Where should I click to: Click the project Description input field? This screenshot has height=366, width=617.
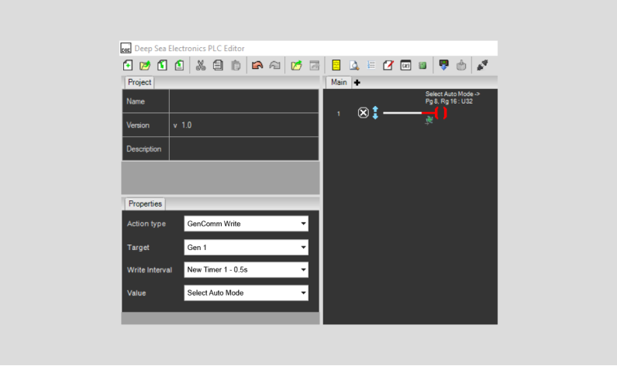coord(244,149)
